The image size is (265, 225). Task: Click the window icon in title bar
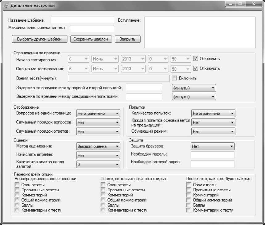point(6,6)
